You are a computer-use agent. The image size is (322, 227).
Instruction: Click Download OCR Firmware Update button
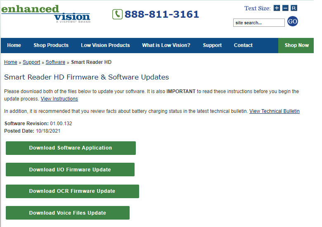pyautogui.click(x=72, y=191)
